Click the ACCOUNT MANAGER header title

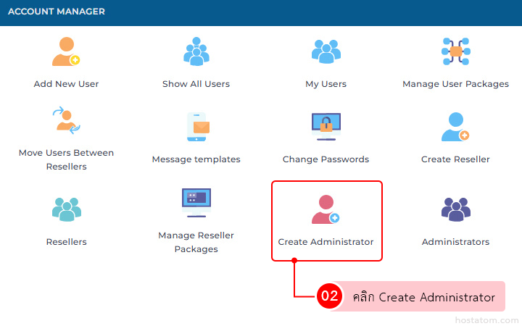click(x=57, y=12)
